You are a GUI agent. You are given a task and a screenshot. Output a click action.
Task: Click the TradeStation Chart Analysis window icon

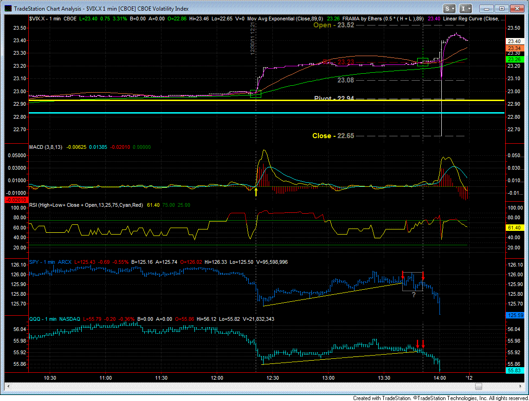pyautogui.click(x=8, y=8)
